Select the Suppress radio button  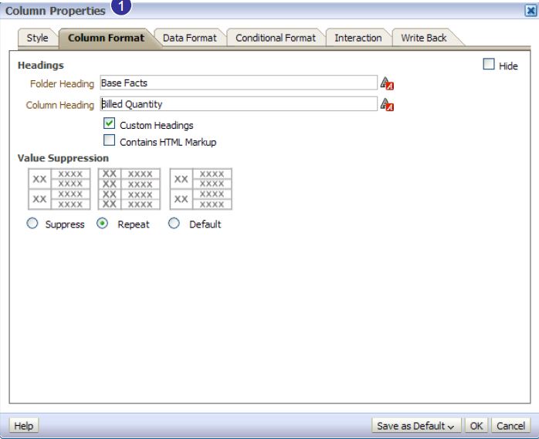tap(32, 224)
